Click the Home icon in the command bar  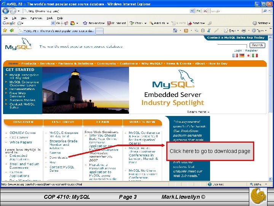coord(175,31)
